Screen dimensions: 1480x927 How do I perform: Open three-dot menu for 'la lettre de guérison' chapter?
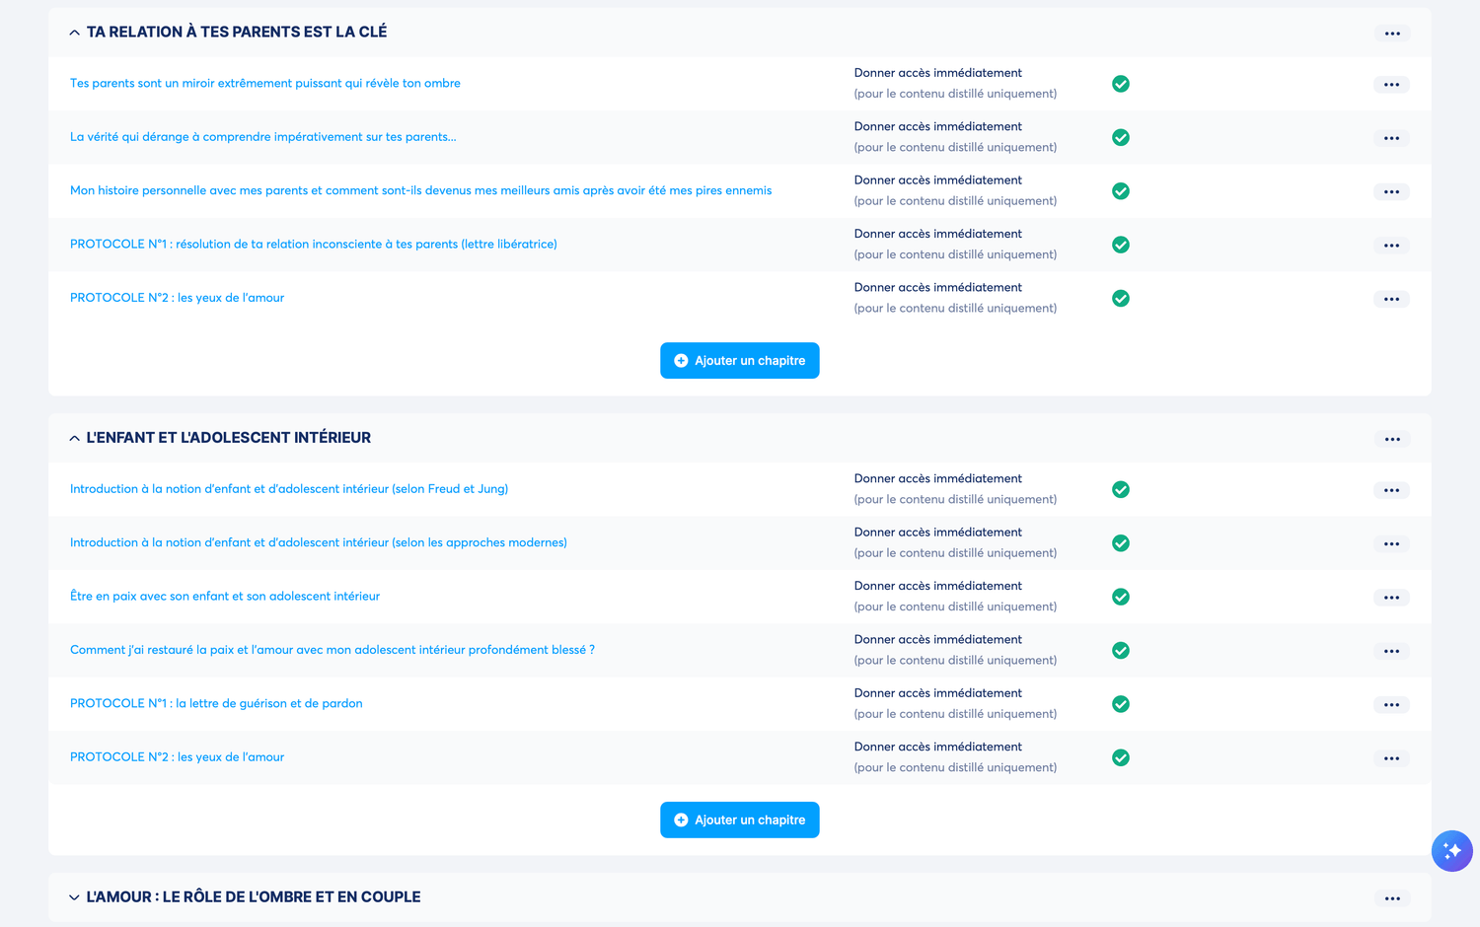(1391, 705)
